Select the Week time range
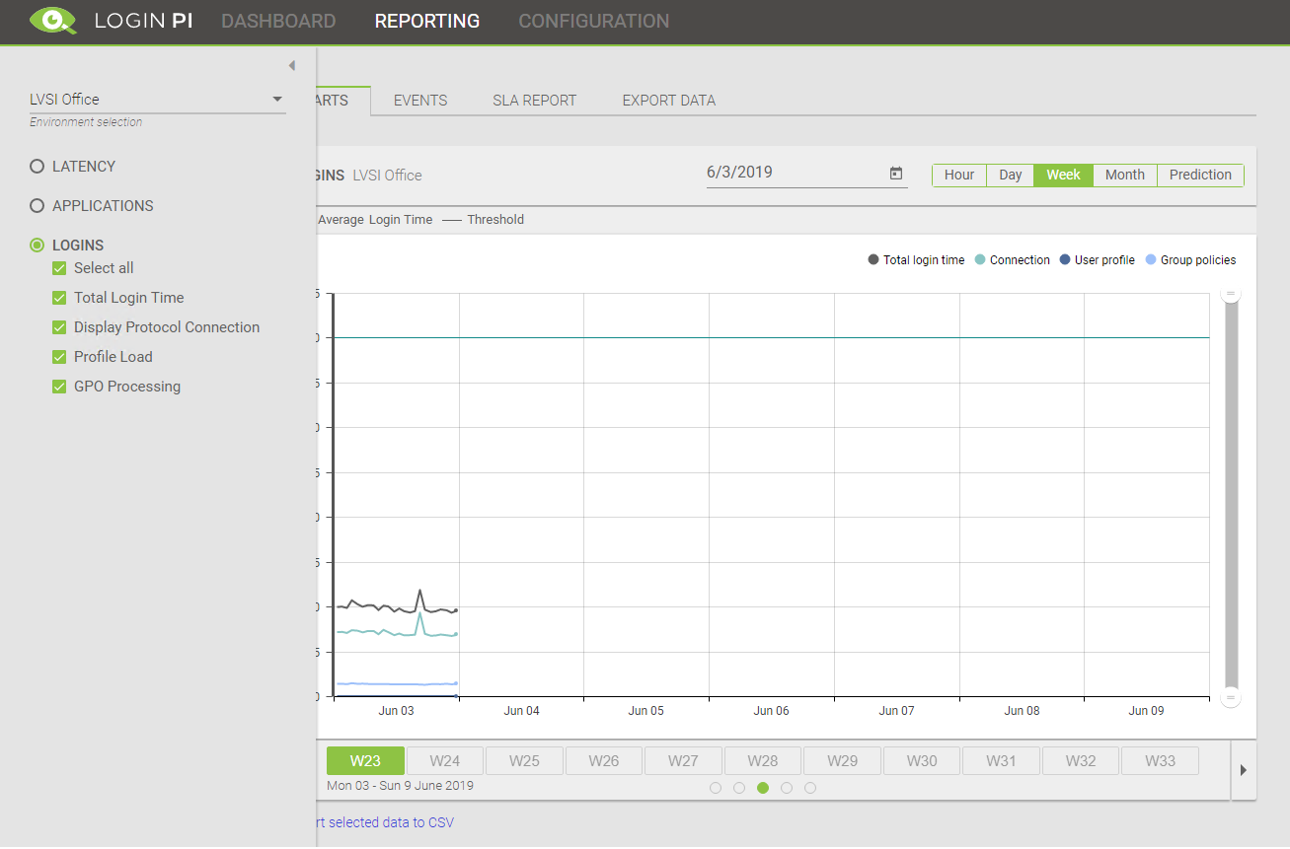Image resolution: width=1290 pixels, height=849 pixels. (1063, 175)
